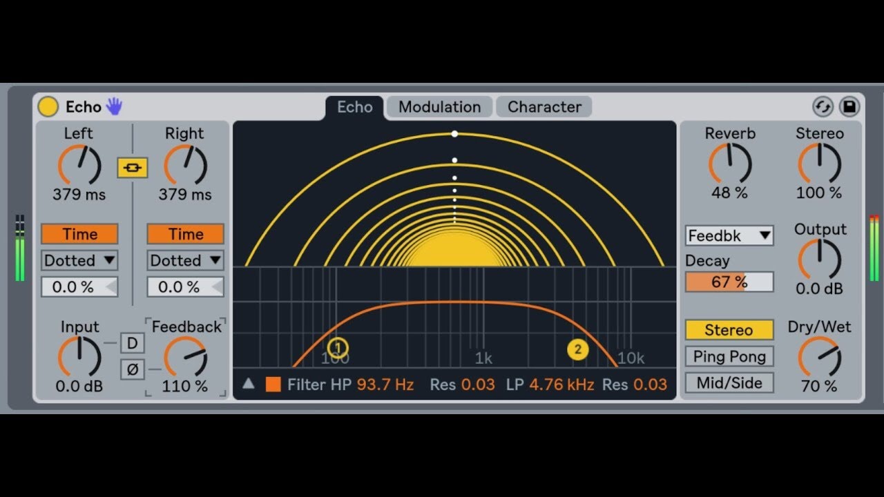Click the Stereo 100 % value
The height and width of the screenshot is (497, 884).
(x=820, y=193)
